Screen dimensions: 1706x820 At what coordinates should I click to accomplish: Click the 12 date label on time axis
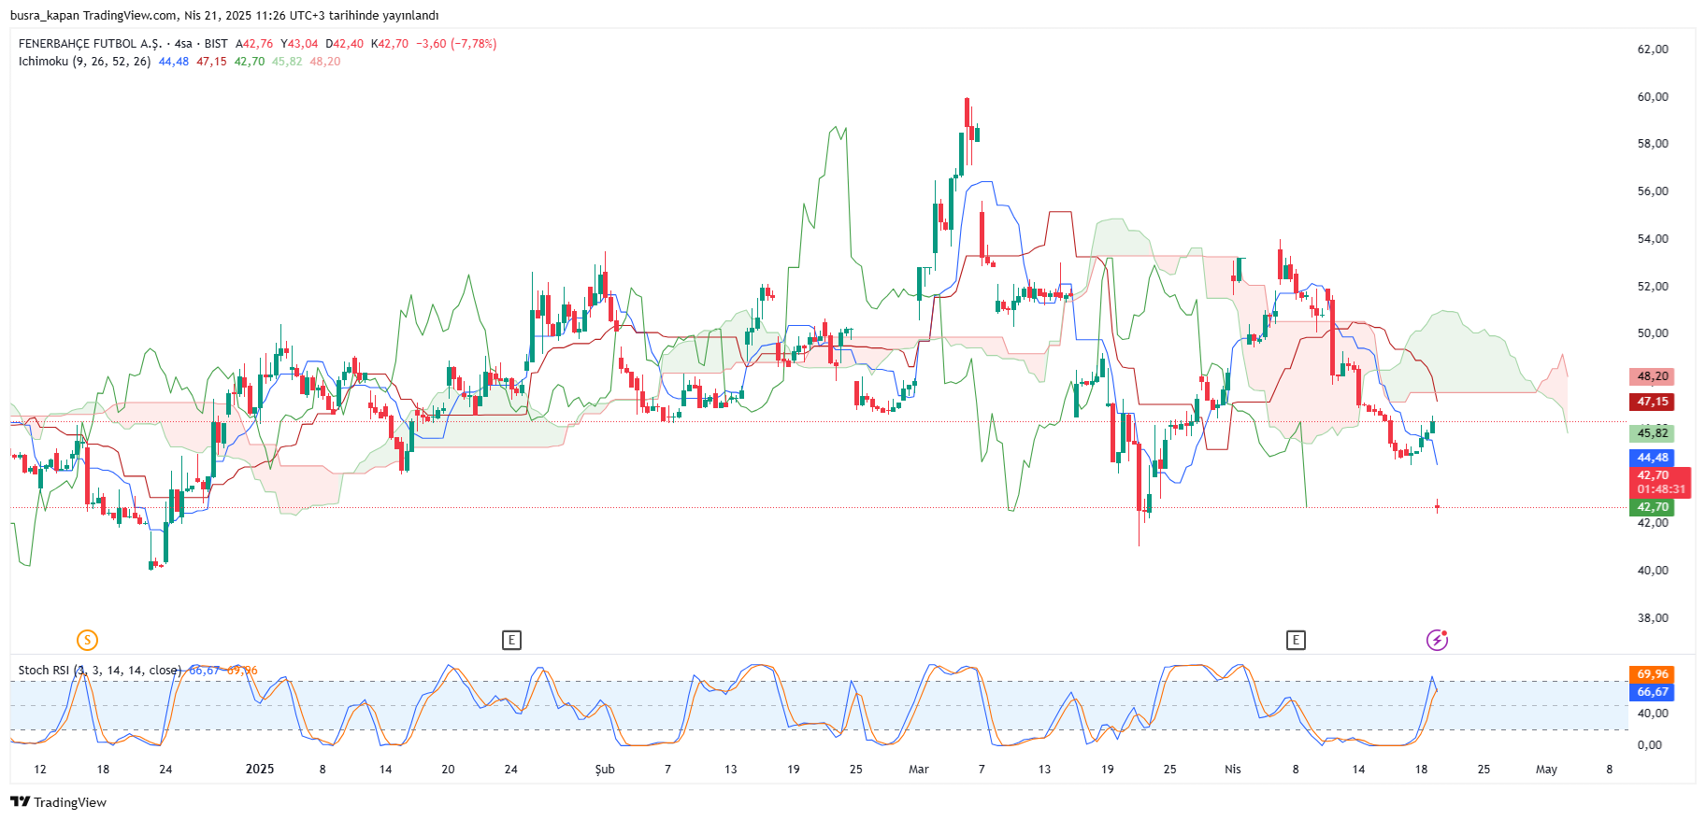pos(40,770)
